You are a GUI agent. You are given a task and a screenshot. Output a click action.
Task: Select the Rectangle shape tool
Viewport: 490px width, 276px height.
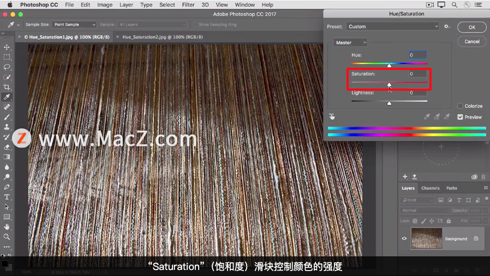pos(7,217)
